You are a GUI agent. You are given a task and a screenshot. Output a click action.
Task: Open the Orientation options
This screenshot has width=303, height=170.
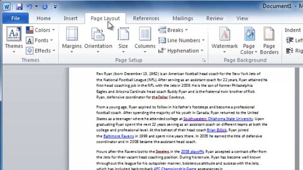click(98, 40)
